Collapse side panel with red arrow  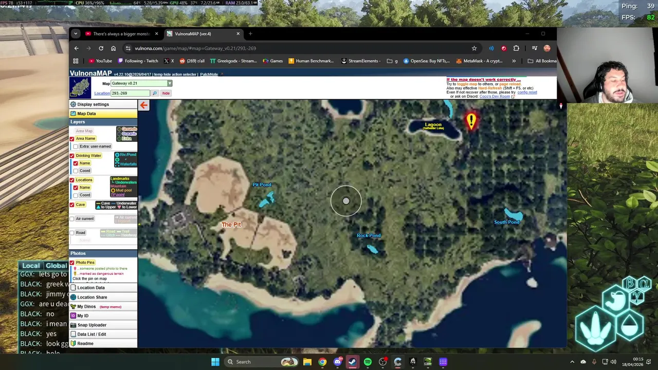143,105
